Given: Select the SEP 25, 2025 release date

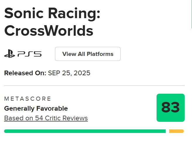Looking at the screenshot, I should 69,73.
